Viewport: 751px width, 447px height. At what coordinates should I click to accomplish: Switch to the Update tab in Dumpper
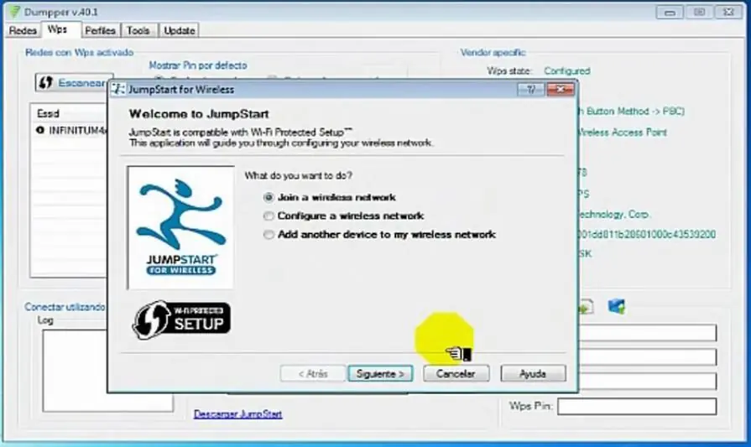179,31
